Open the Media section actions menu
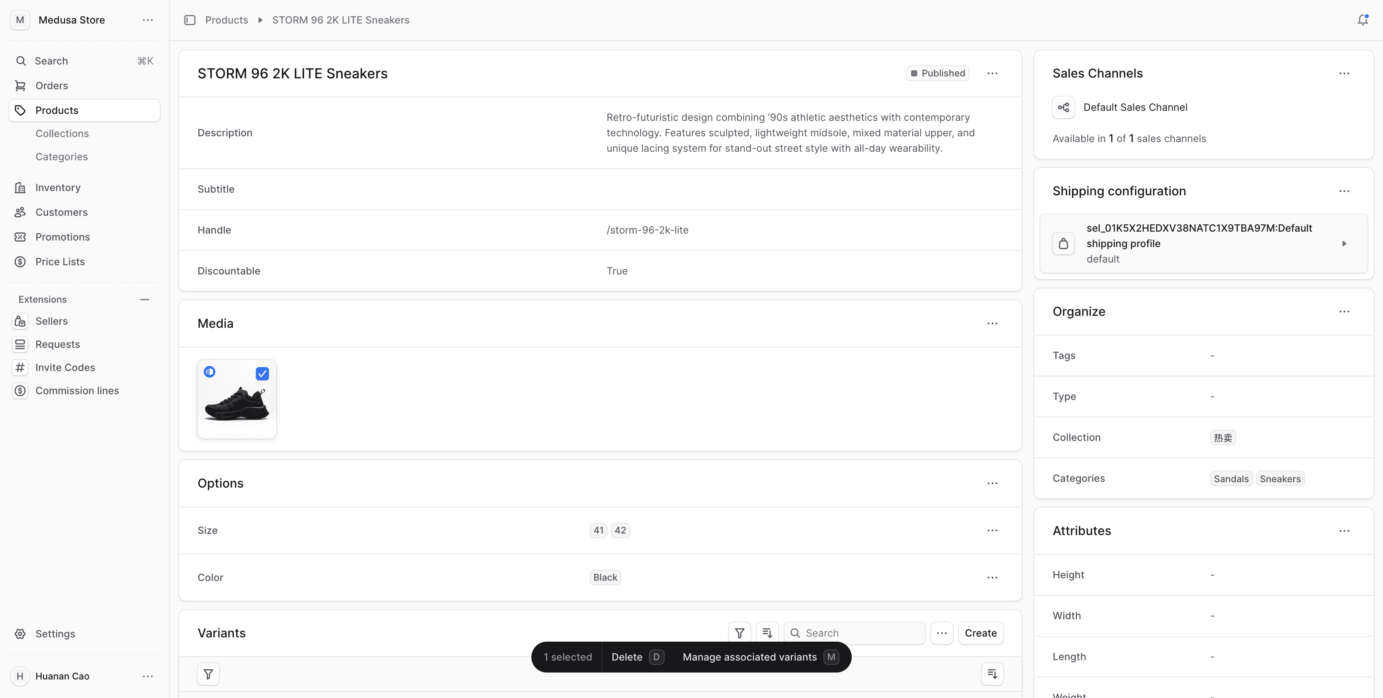Image resolution: width=1383 pixels, height=698 pixels. point(992,323)
